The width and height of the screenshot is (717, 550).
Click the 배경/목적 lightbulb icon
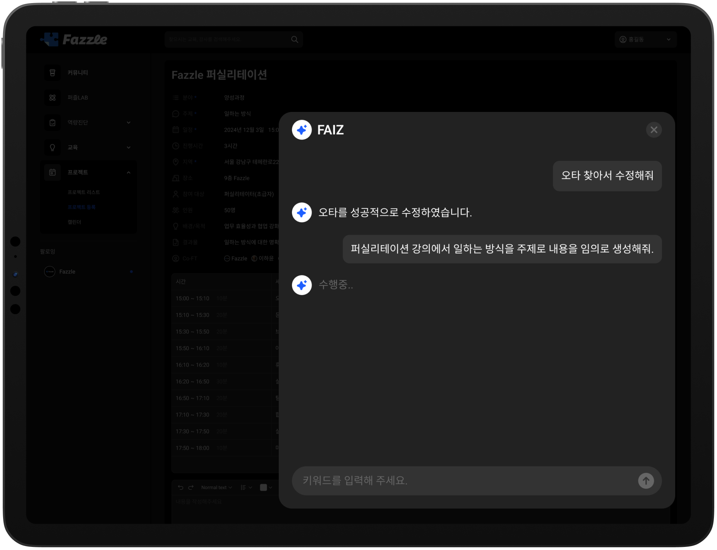click(x=175, y=226)
